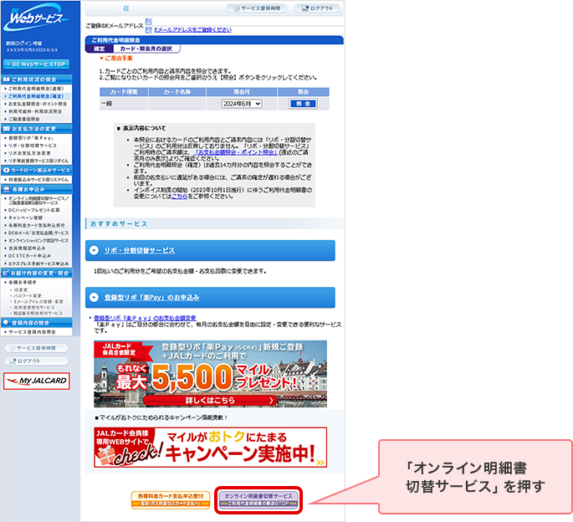Click the カードローン振込みサービス sidebar header

[36, 171]
